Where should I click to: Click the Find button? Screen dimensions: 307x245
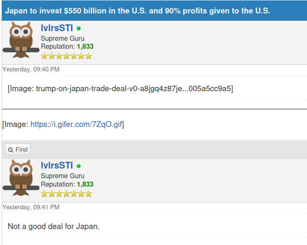click(18, 150)
